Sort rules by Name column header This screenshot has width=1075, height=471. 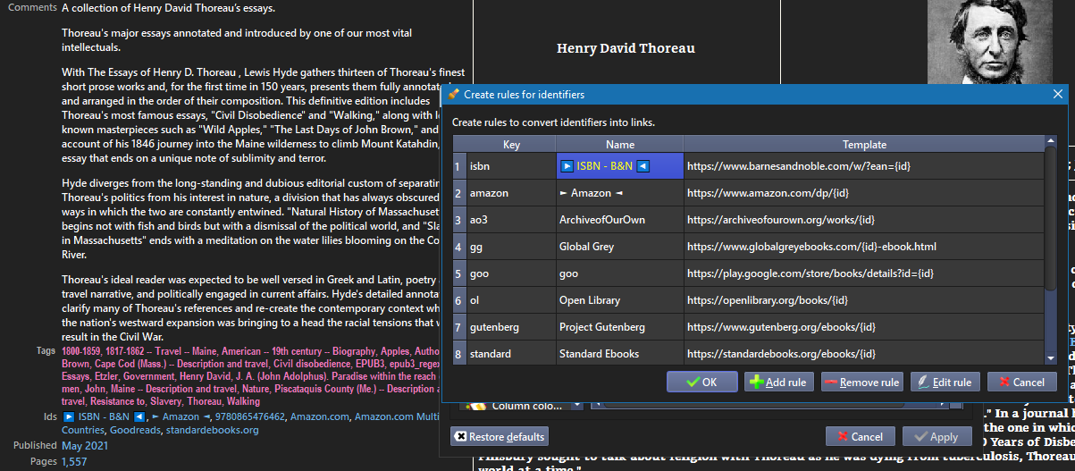619,145
